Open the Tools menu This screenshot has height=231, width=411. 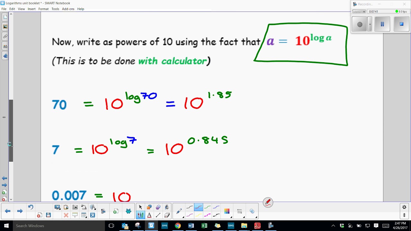point(55,9)
